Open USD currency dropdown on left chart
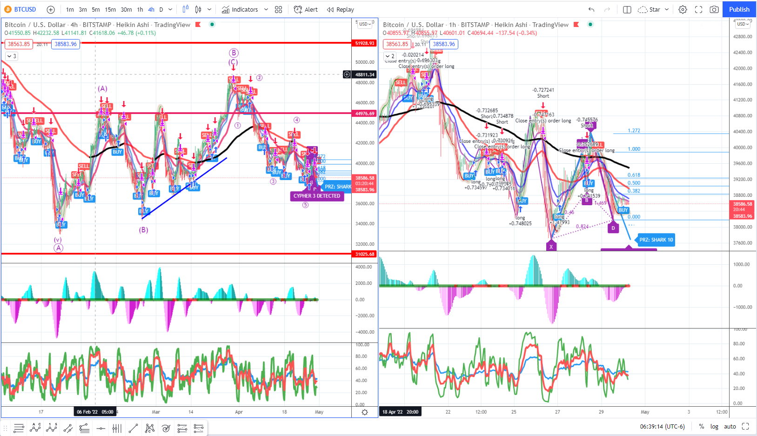The height and width of the screenshot is (436, 757). click(x=364, y=24)
